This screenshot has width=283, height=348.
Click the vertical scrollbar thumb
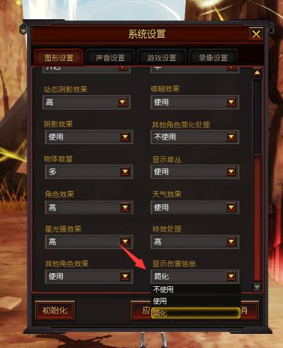257,217
